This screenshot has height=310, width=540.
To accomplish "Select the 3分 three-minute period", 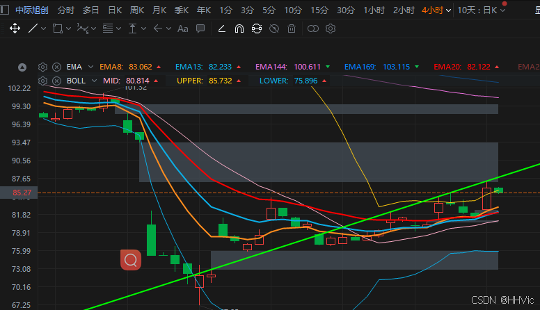I will pos(247,10).
